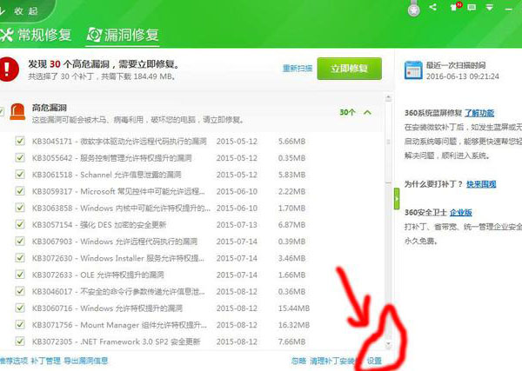Viewport: 522px width, 371px height.
Task: Uncheck the KB3057154 DES update checkbox
Action: click(x=20, y=224)
